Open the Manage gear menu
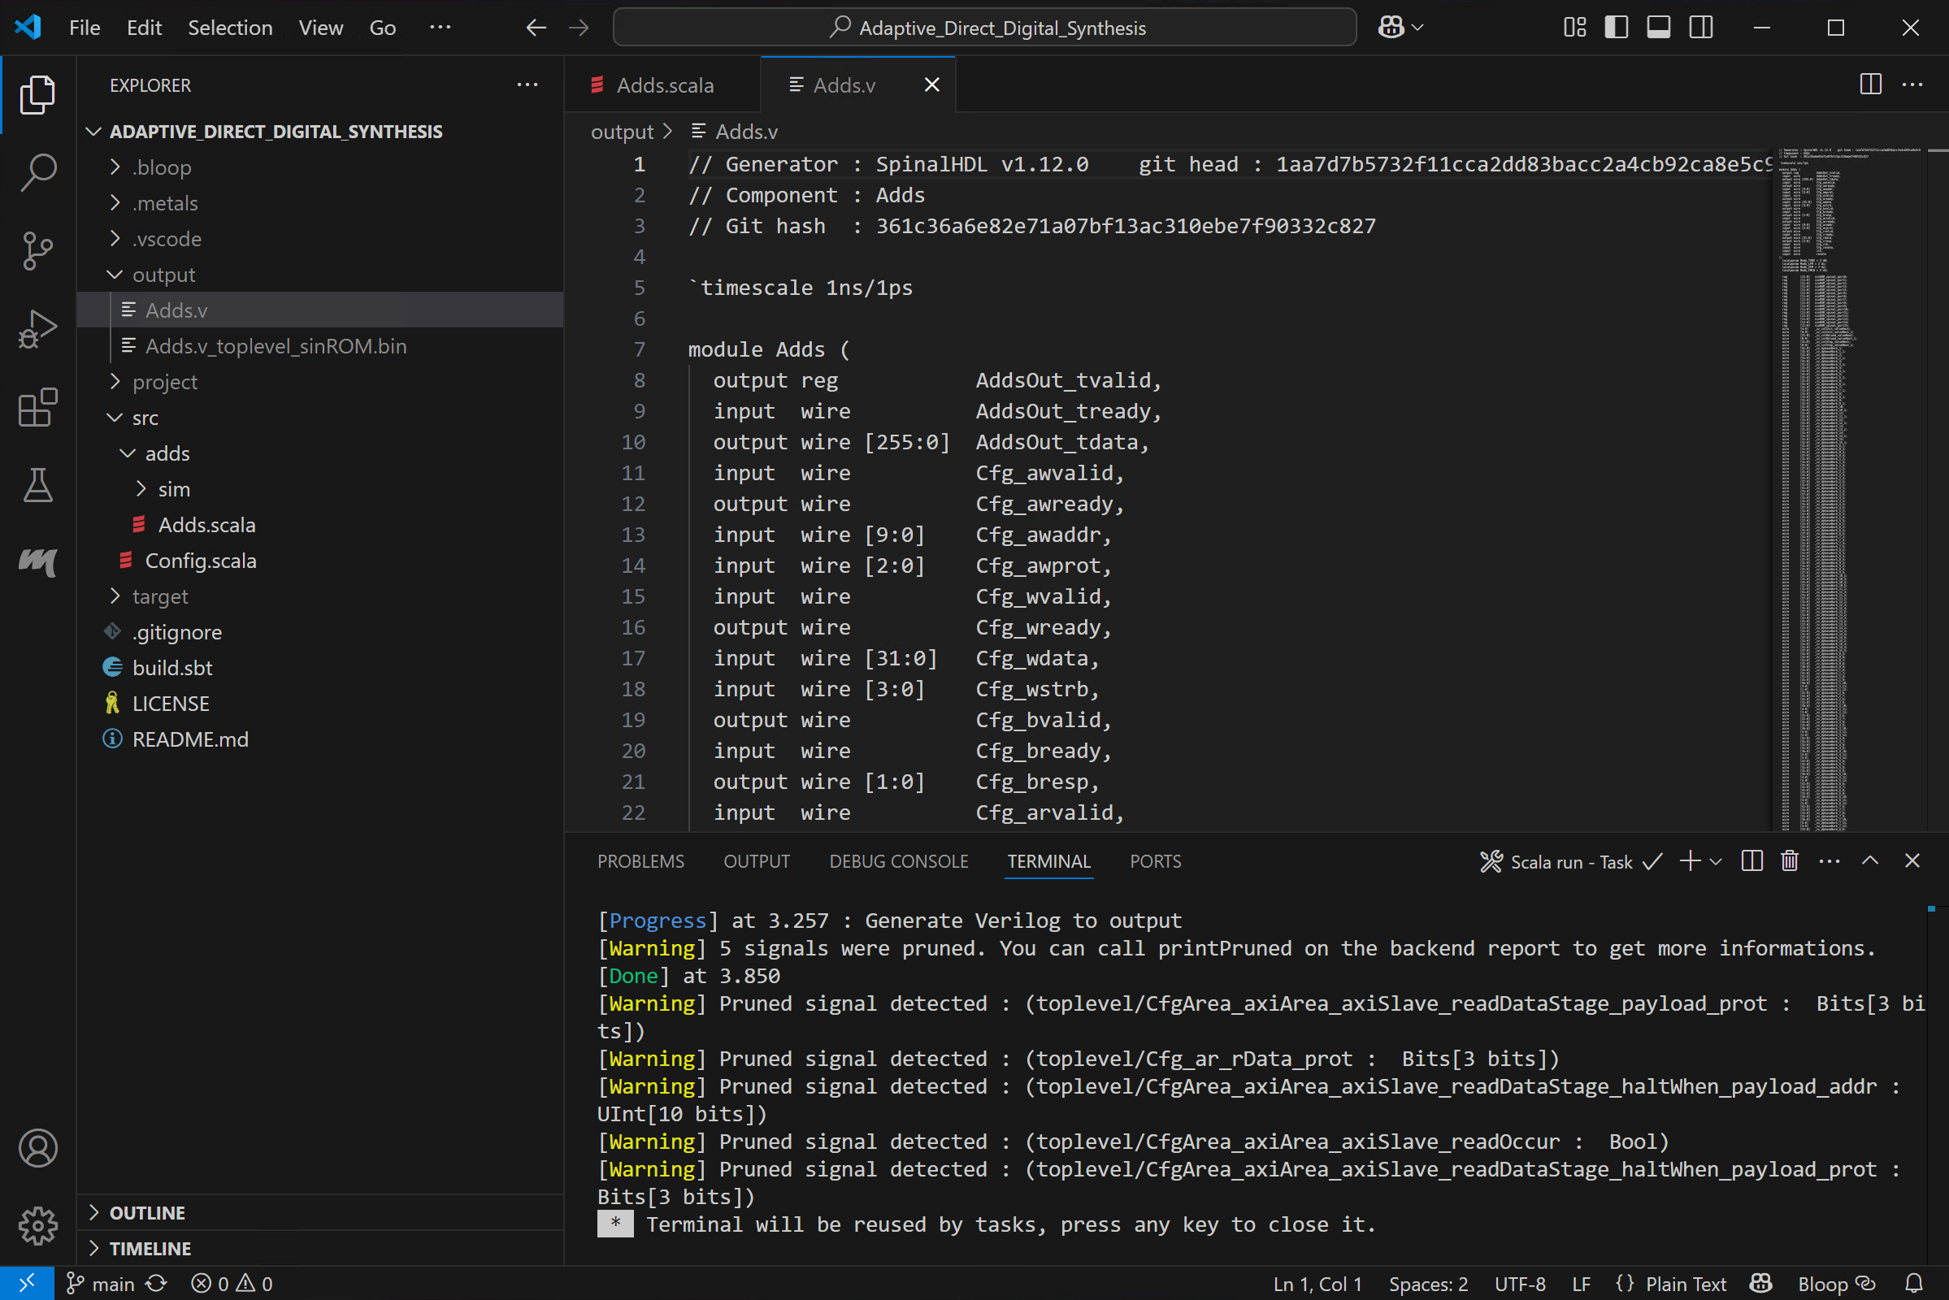1949x1300 pixels. coord(37,1225)
